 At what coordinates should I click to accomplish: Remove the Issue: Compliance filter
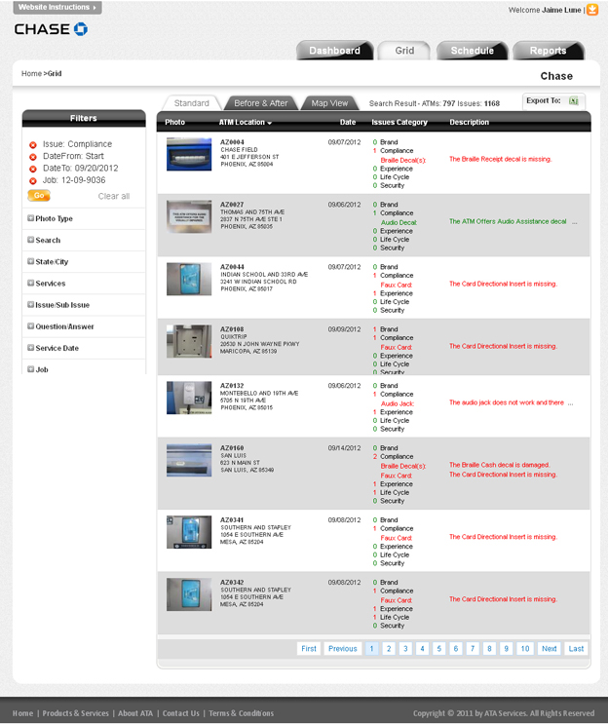coord(33,145)
